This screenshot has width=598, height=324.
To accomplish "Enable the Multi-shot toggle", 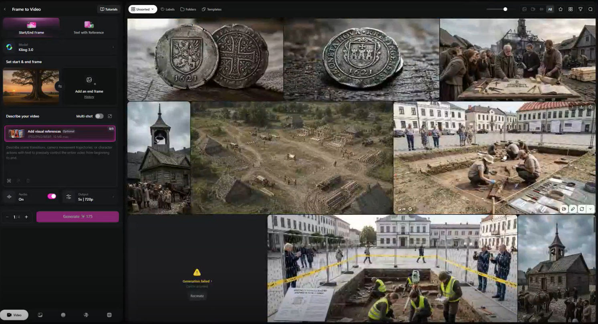I will coord(99,116).
